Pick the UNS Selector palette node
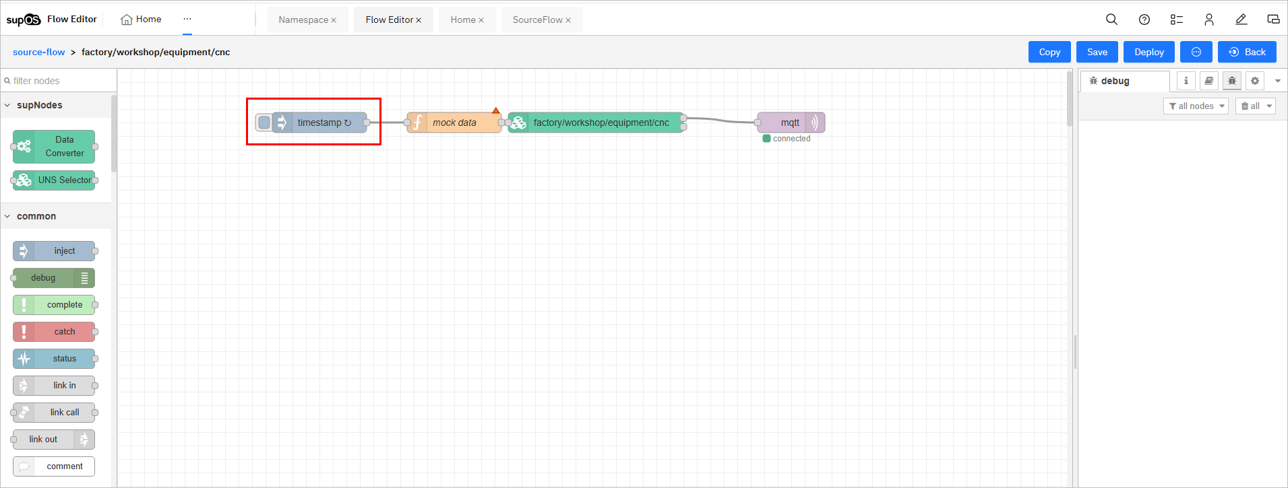This screenshot has height=488, width=1288. coord(54,180)
